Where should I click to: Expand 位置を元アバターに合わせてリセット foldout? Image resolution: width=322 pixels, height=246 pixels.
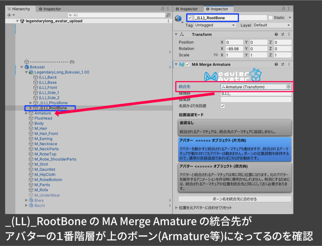[176, 208]
